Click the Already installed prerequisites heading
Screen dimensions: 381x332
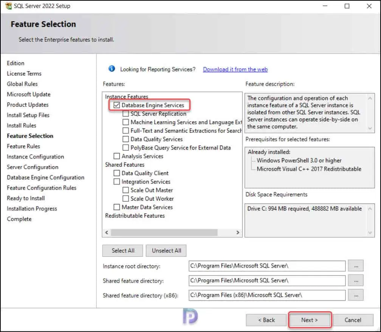pos(269,152)
